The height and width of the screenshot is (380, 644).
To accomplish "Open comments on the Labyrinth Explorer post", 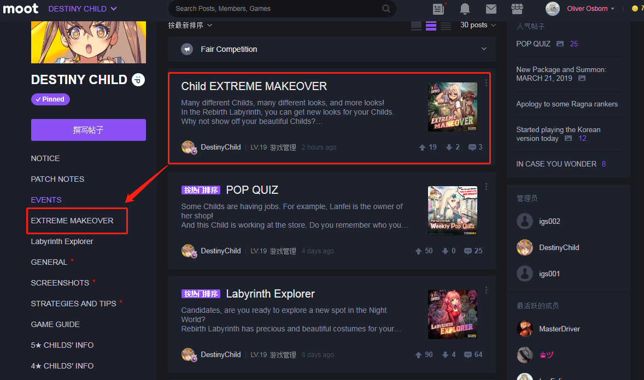I will pos(468,355).
